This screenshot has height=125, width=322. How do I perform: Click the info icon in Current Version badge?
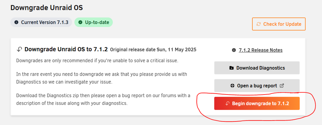16,22
